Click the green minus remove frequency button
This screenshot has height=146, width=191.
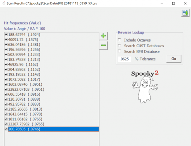coord(103,45)
